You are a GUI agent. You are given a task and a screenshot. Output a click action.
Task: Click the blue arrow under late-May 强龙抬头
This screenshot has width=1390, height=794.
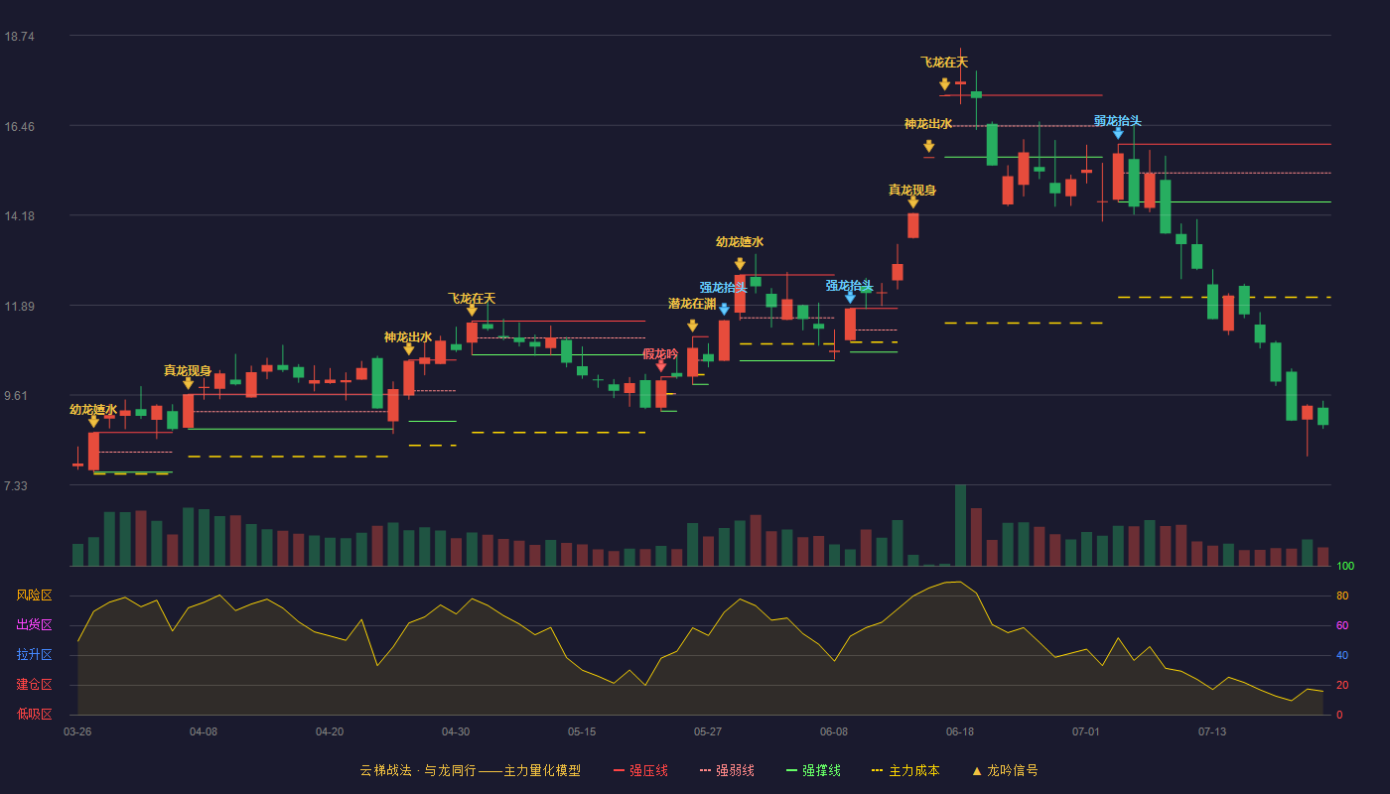pyautogui.click(x=724, y=310)
